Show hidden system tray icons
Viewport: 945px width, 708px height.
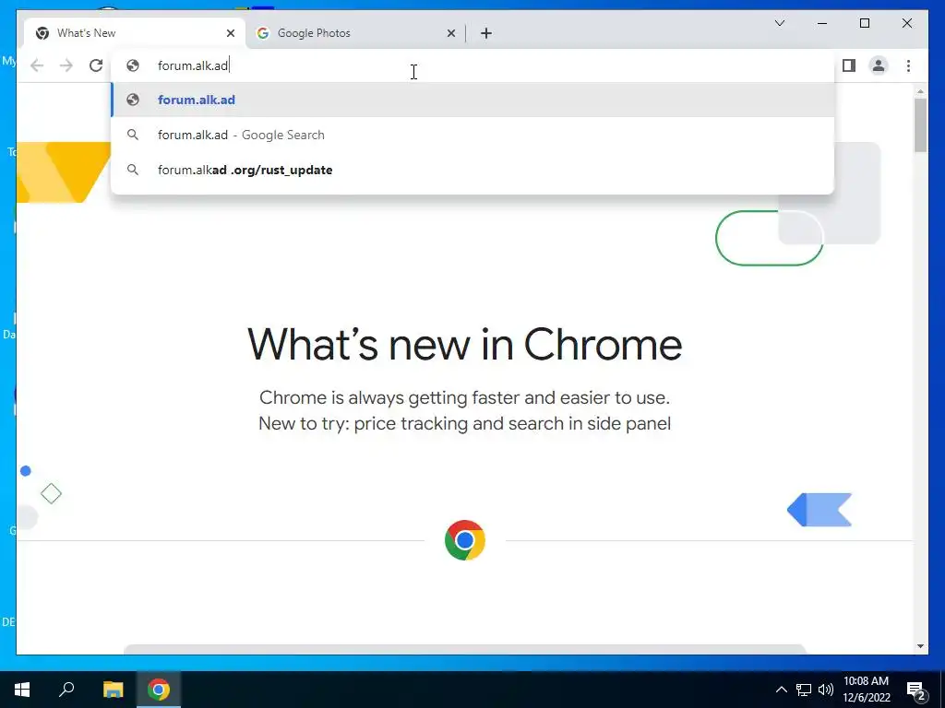tap(781, 690)
